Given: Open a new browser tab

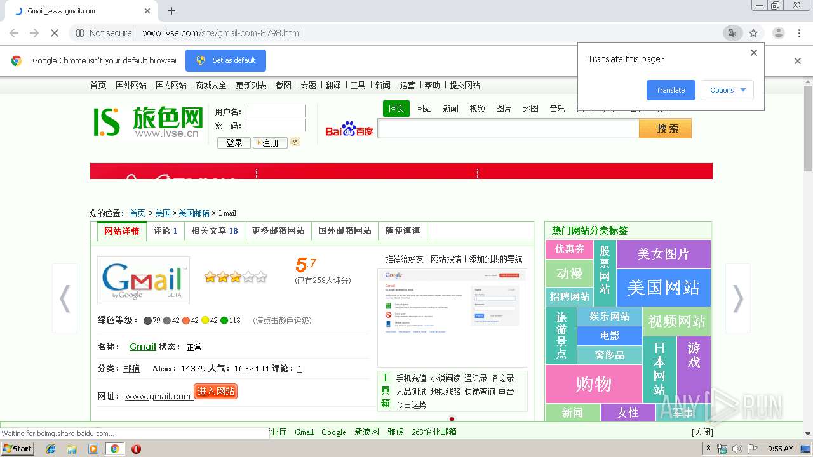Looking at the screenshot, I should pyautogui.click(x=171, y=11).
